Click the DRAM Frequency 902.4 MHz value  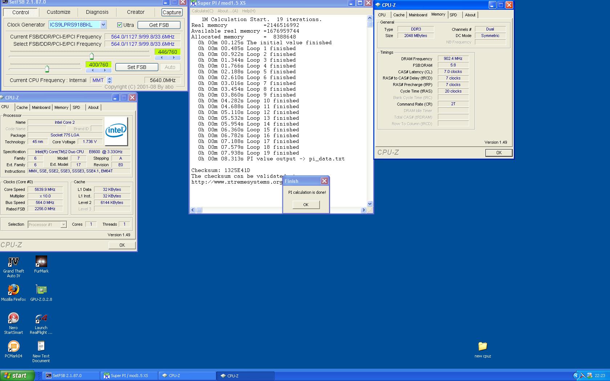pos(453,58)
